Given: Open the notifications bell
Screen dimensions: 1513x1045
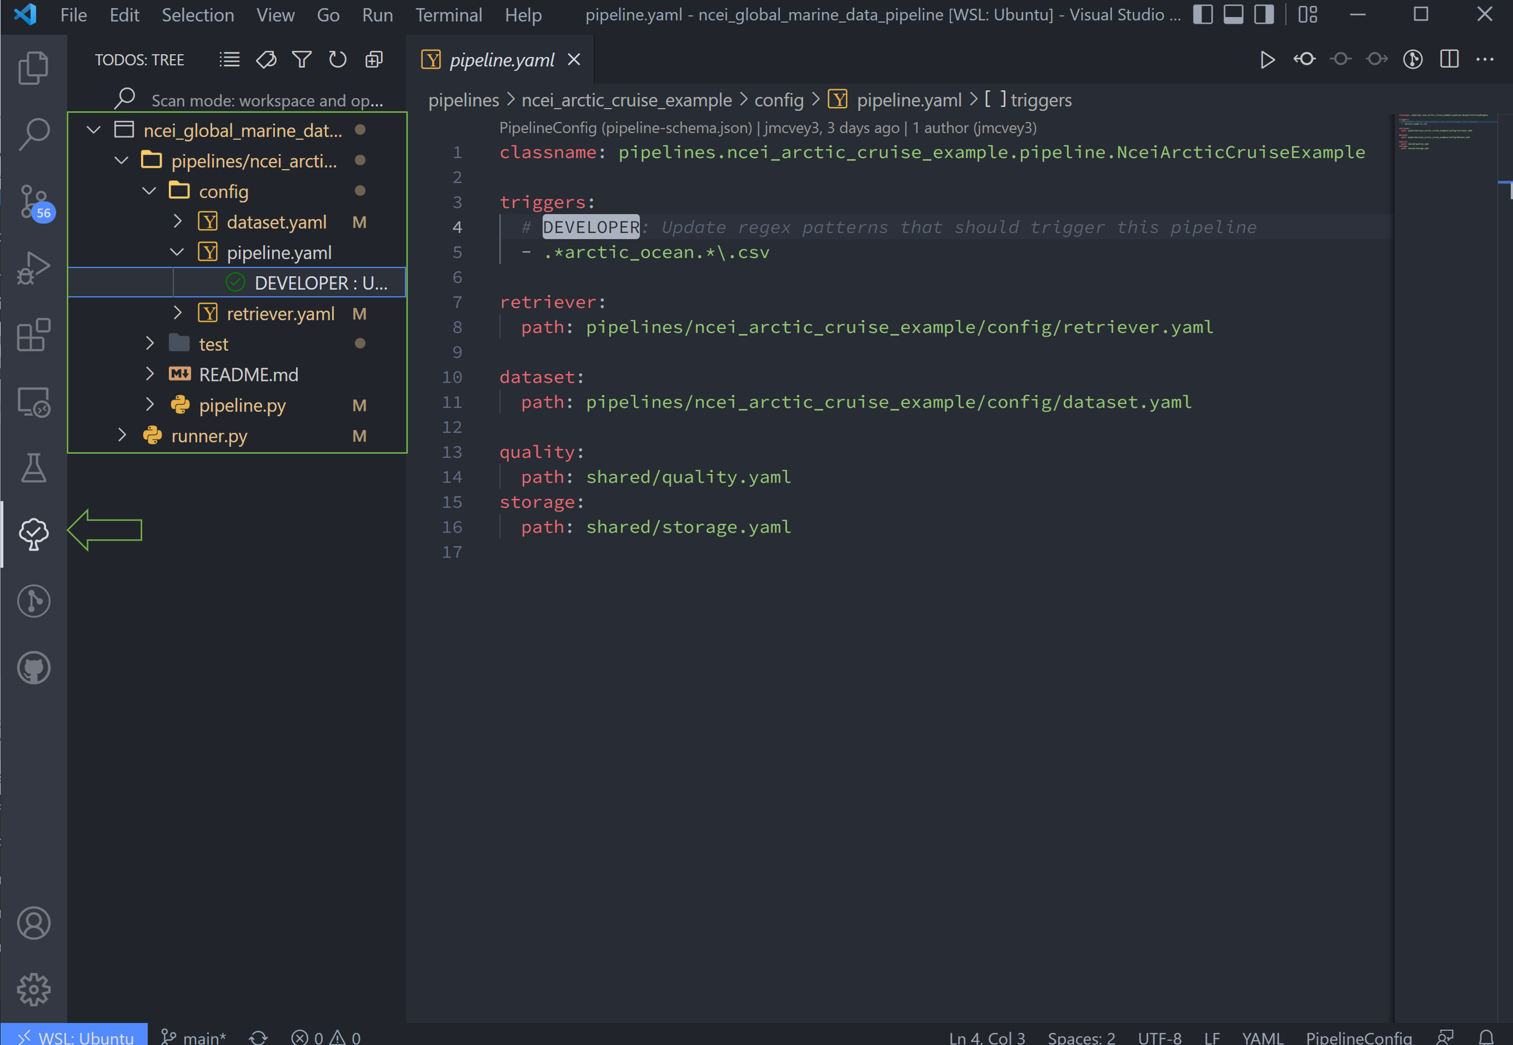Looking at the screenshot, I should click(x=1486, y=1037).
